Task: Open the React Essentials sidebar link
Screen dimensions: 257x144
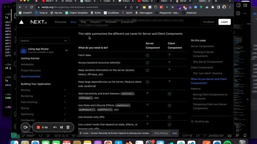Action: click(x=31, y=76)
